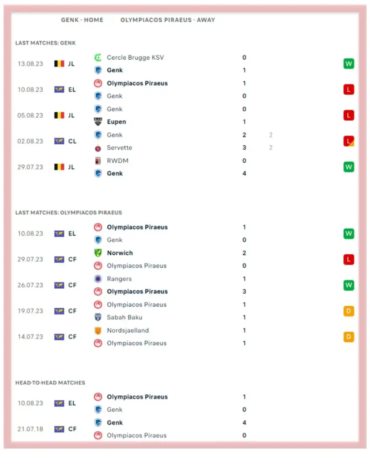Open the Sabah Baku team link

click(124, 317)
